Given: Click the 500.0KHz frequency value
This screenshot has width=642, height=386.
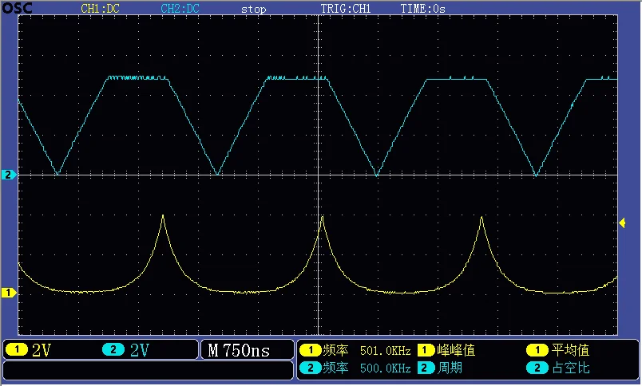Looking at the screenshot, I should click(386, 368).
